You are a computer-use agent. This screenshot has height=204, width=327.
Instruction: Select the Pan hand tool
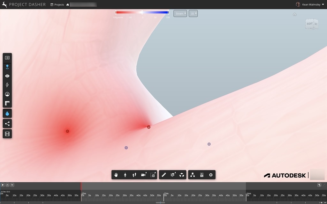click(116, 175)
